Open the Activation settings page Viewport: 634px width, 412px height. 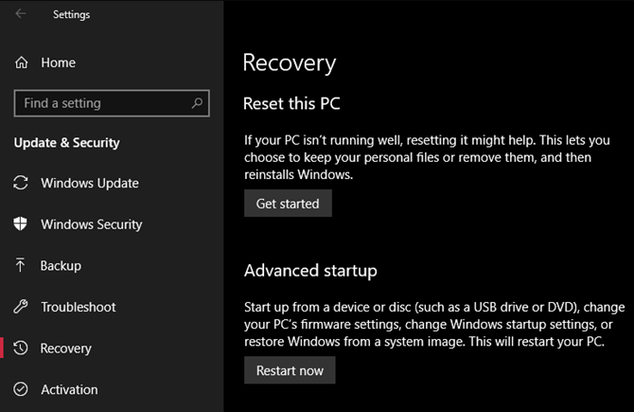point(69,389)
